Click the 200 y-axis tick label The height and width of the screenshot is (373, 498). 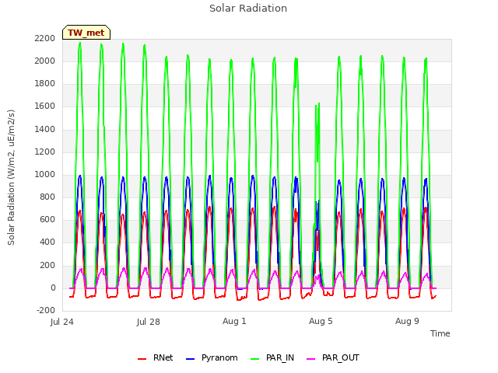pos(47,266)
